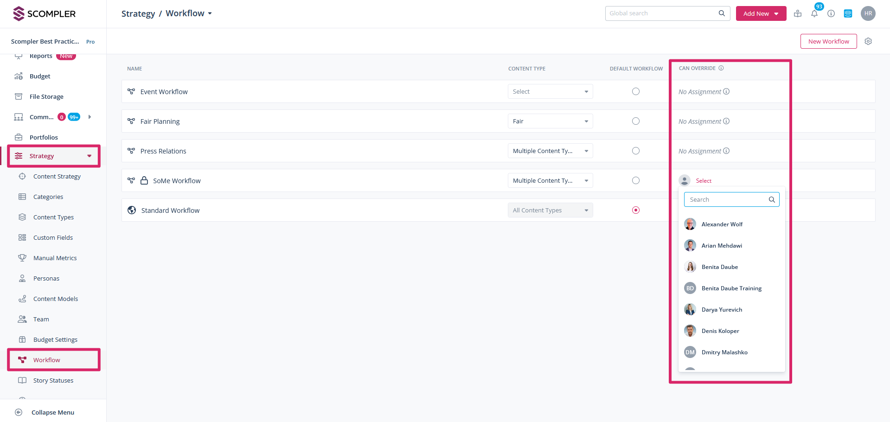This screenshot has height=422, width=890.
Task: Collapse the sidebar menu
Action: 52,412
